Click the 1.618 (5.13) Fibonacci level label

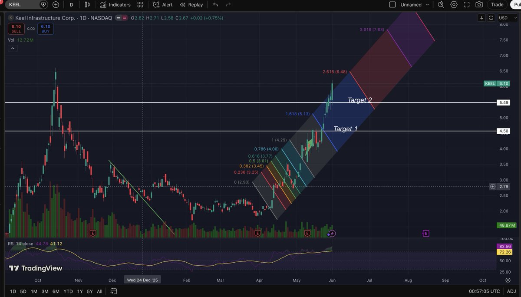[x=297, y=114]
